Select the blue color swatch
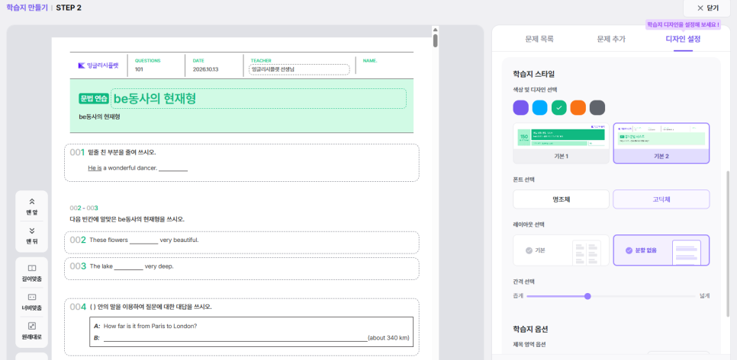The width and height of the screenshot is (737, 360). pyautogui.click(x=540, y=108)
